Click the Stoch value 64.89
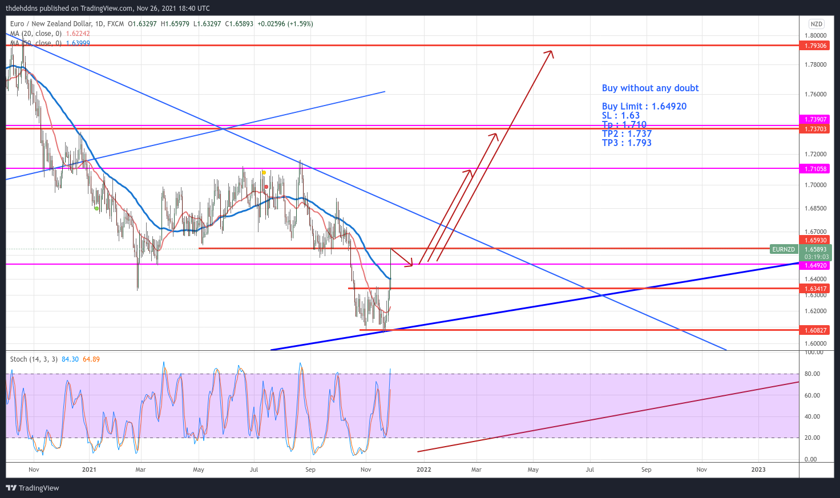 pyautogui.click(x=91, y=359)
